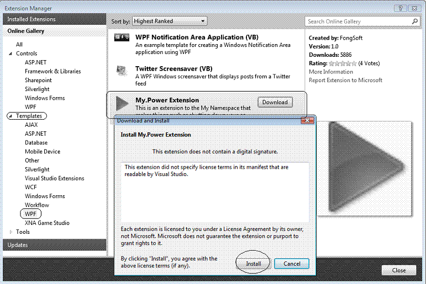Click the WPF Notification Area Application icon

[x=122, y=37]
